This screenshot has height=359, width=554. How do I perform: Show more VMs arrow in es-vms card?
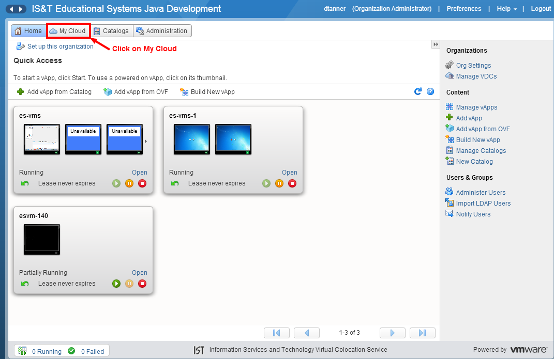145,141
